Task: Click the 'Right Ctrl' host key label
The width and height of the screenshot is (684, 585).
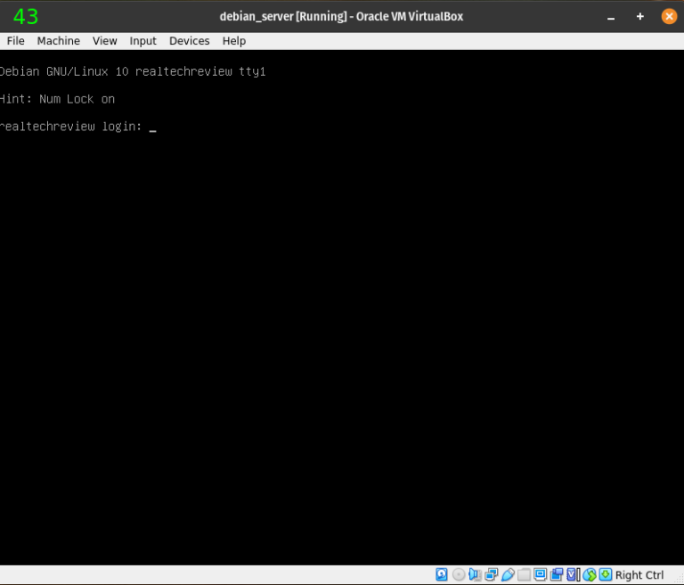Action: coord(639,575)
